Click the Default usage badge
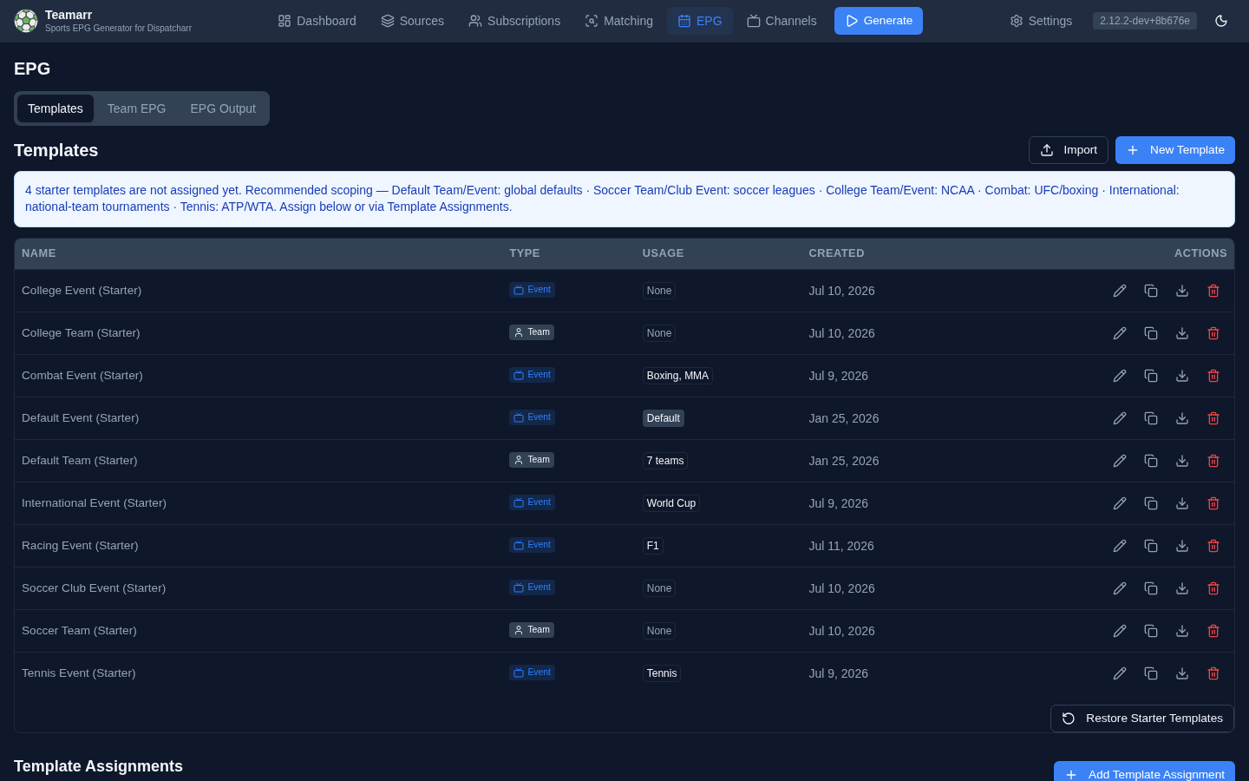 pyautogui.click(x=664, y=418)
